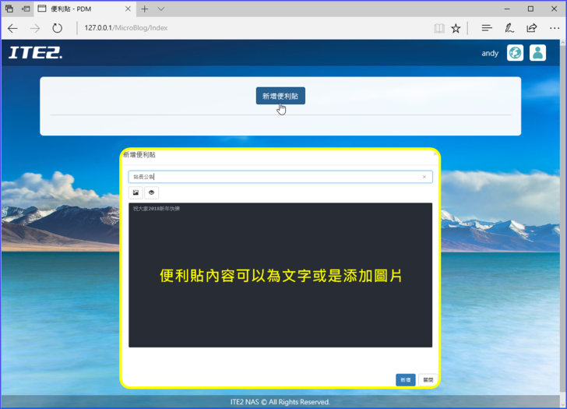Screen dimensions: 567x409
Task: Open the browser's three-dot more menu
Action: (x=555, y=28)
